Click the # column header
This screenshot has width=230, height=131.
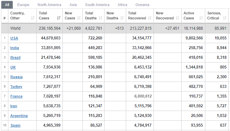(x=5, y=18)
